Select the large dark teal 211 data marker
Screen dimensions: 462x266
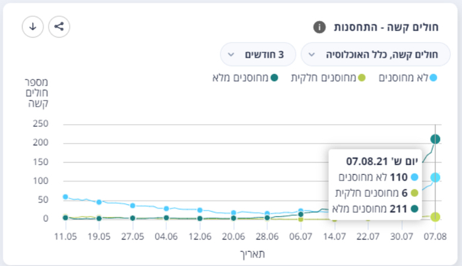click(436, 139)
